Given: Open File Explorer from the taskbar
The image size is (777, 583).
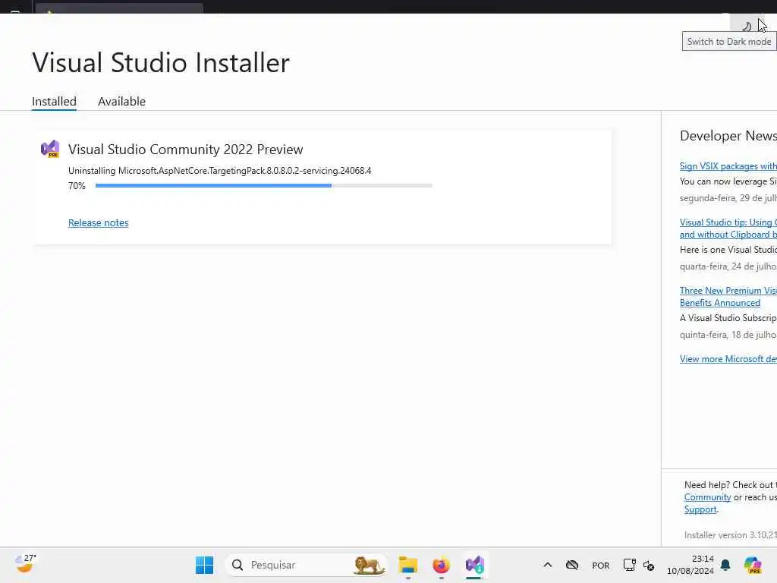Looking at the screenshot, I should click(x=407, y=565).
